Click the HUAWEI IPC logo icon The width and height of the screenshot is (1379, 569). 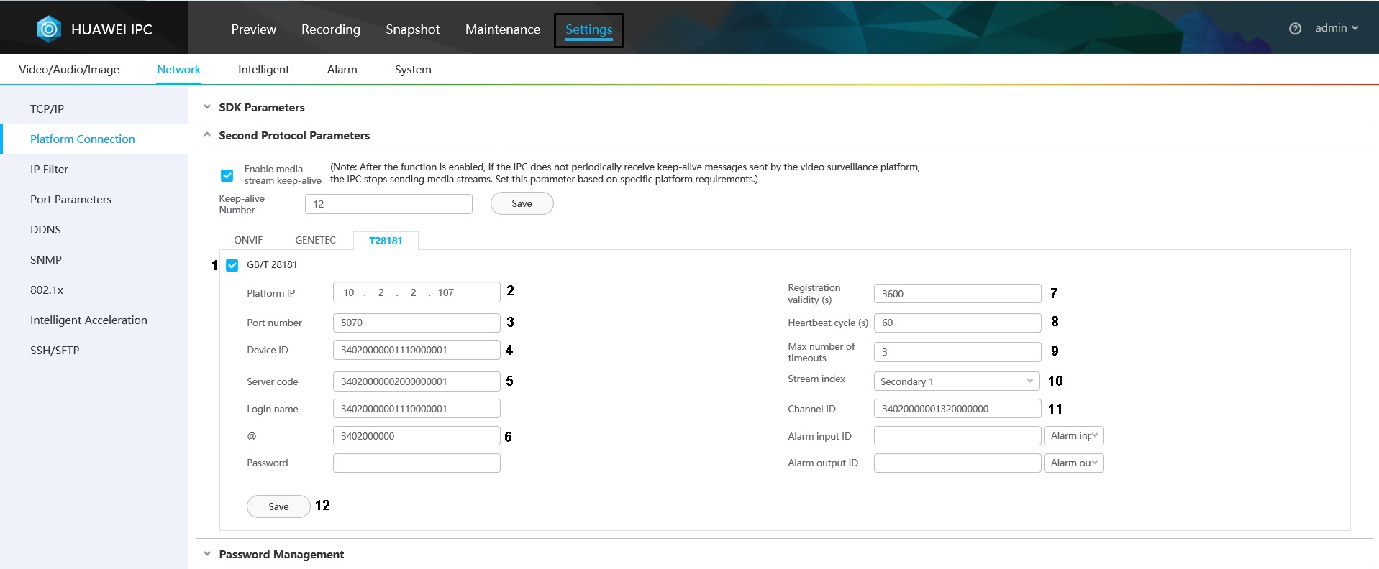(48, 29)
